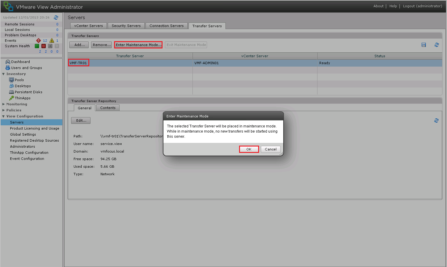Image resolution: width=447 pixels, height=267 pixels.
Task: Expand the Policies section
Action: coord(4,110)
